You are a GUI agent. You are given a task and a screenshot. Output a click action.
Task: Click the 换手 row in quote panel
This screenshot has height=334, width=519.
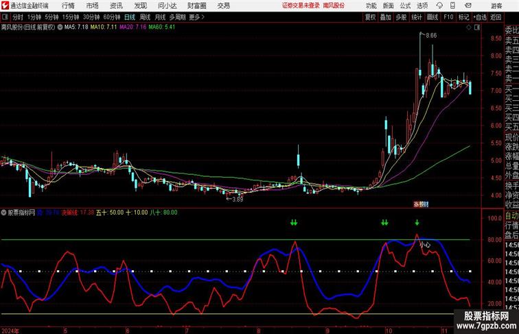point(511,186)
